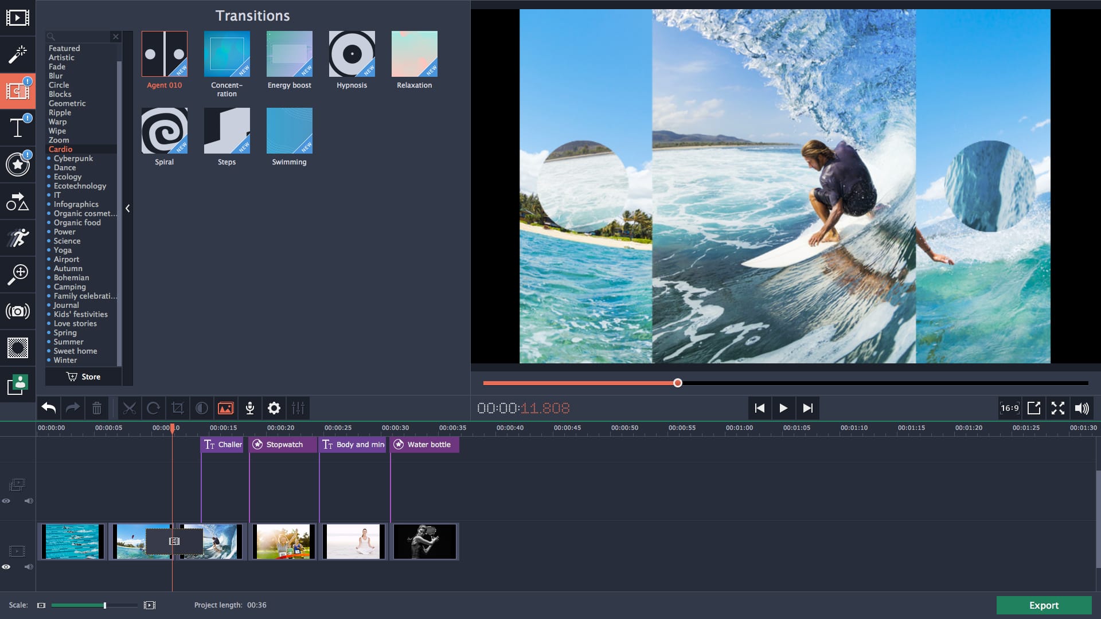Expand the Cardio category in transitions
The image size is (1101, 619).
pyautogui.click(x=60, y=148)
